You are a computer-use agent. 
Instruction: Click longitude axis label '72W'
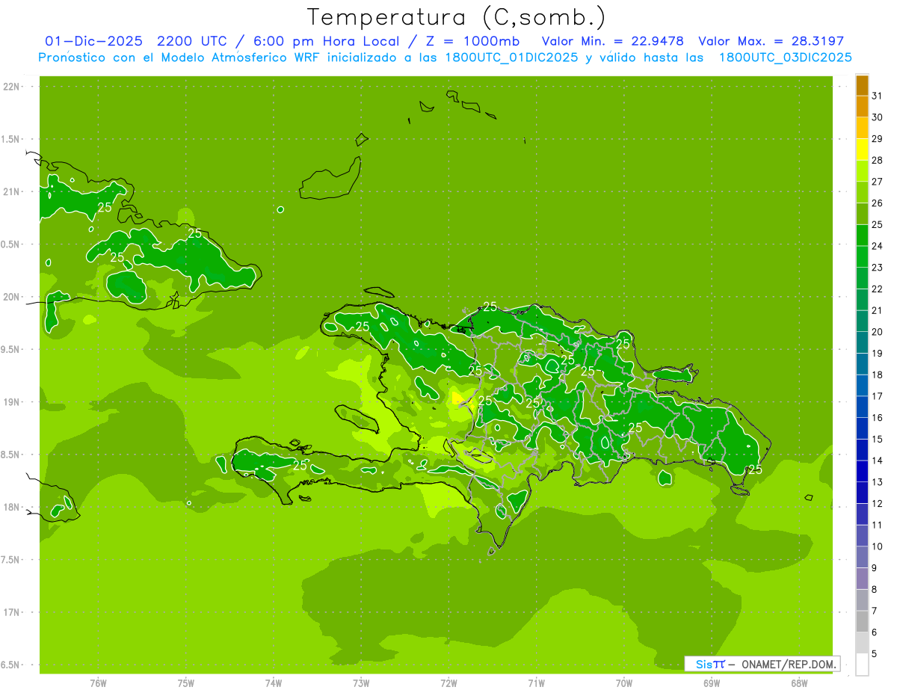pos(449,683)
